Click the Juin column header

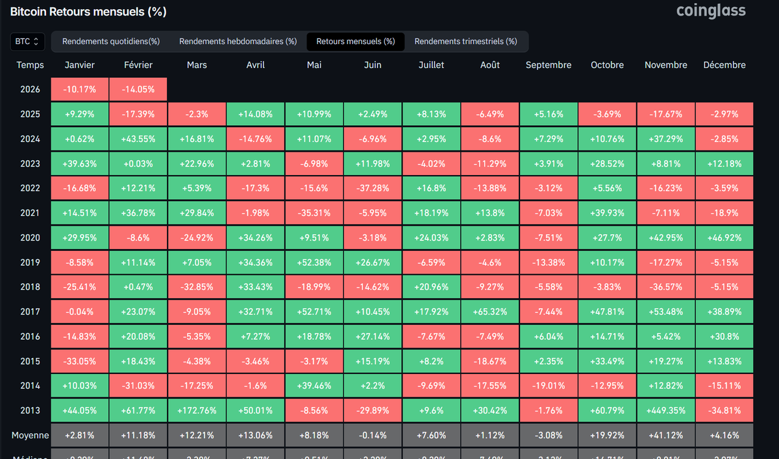(x=373, y=65)
